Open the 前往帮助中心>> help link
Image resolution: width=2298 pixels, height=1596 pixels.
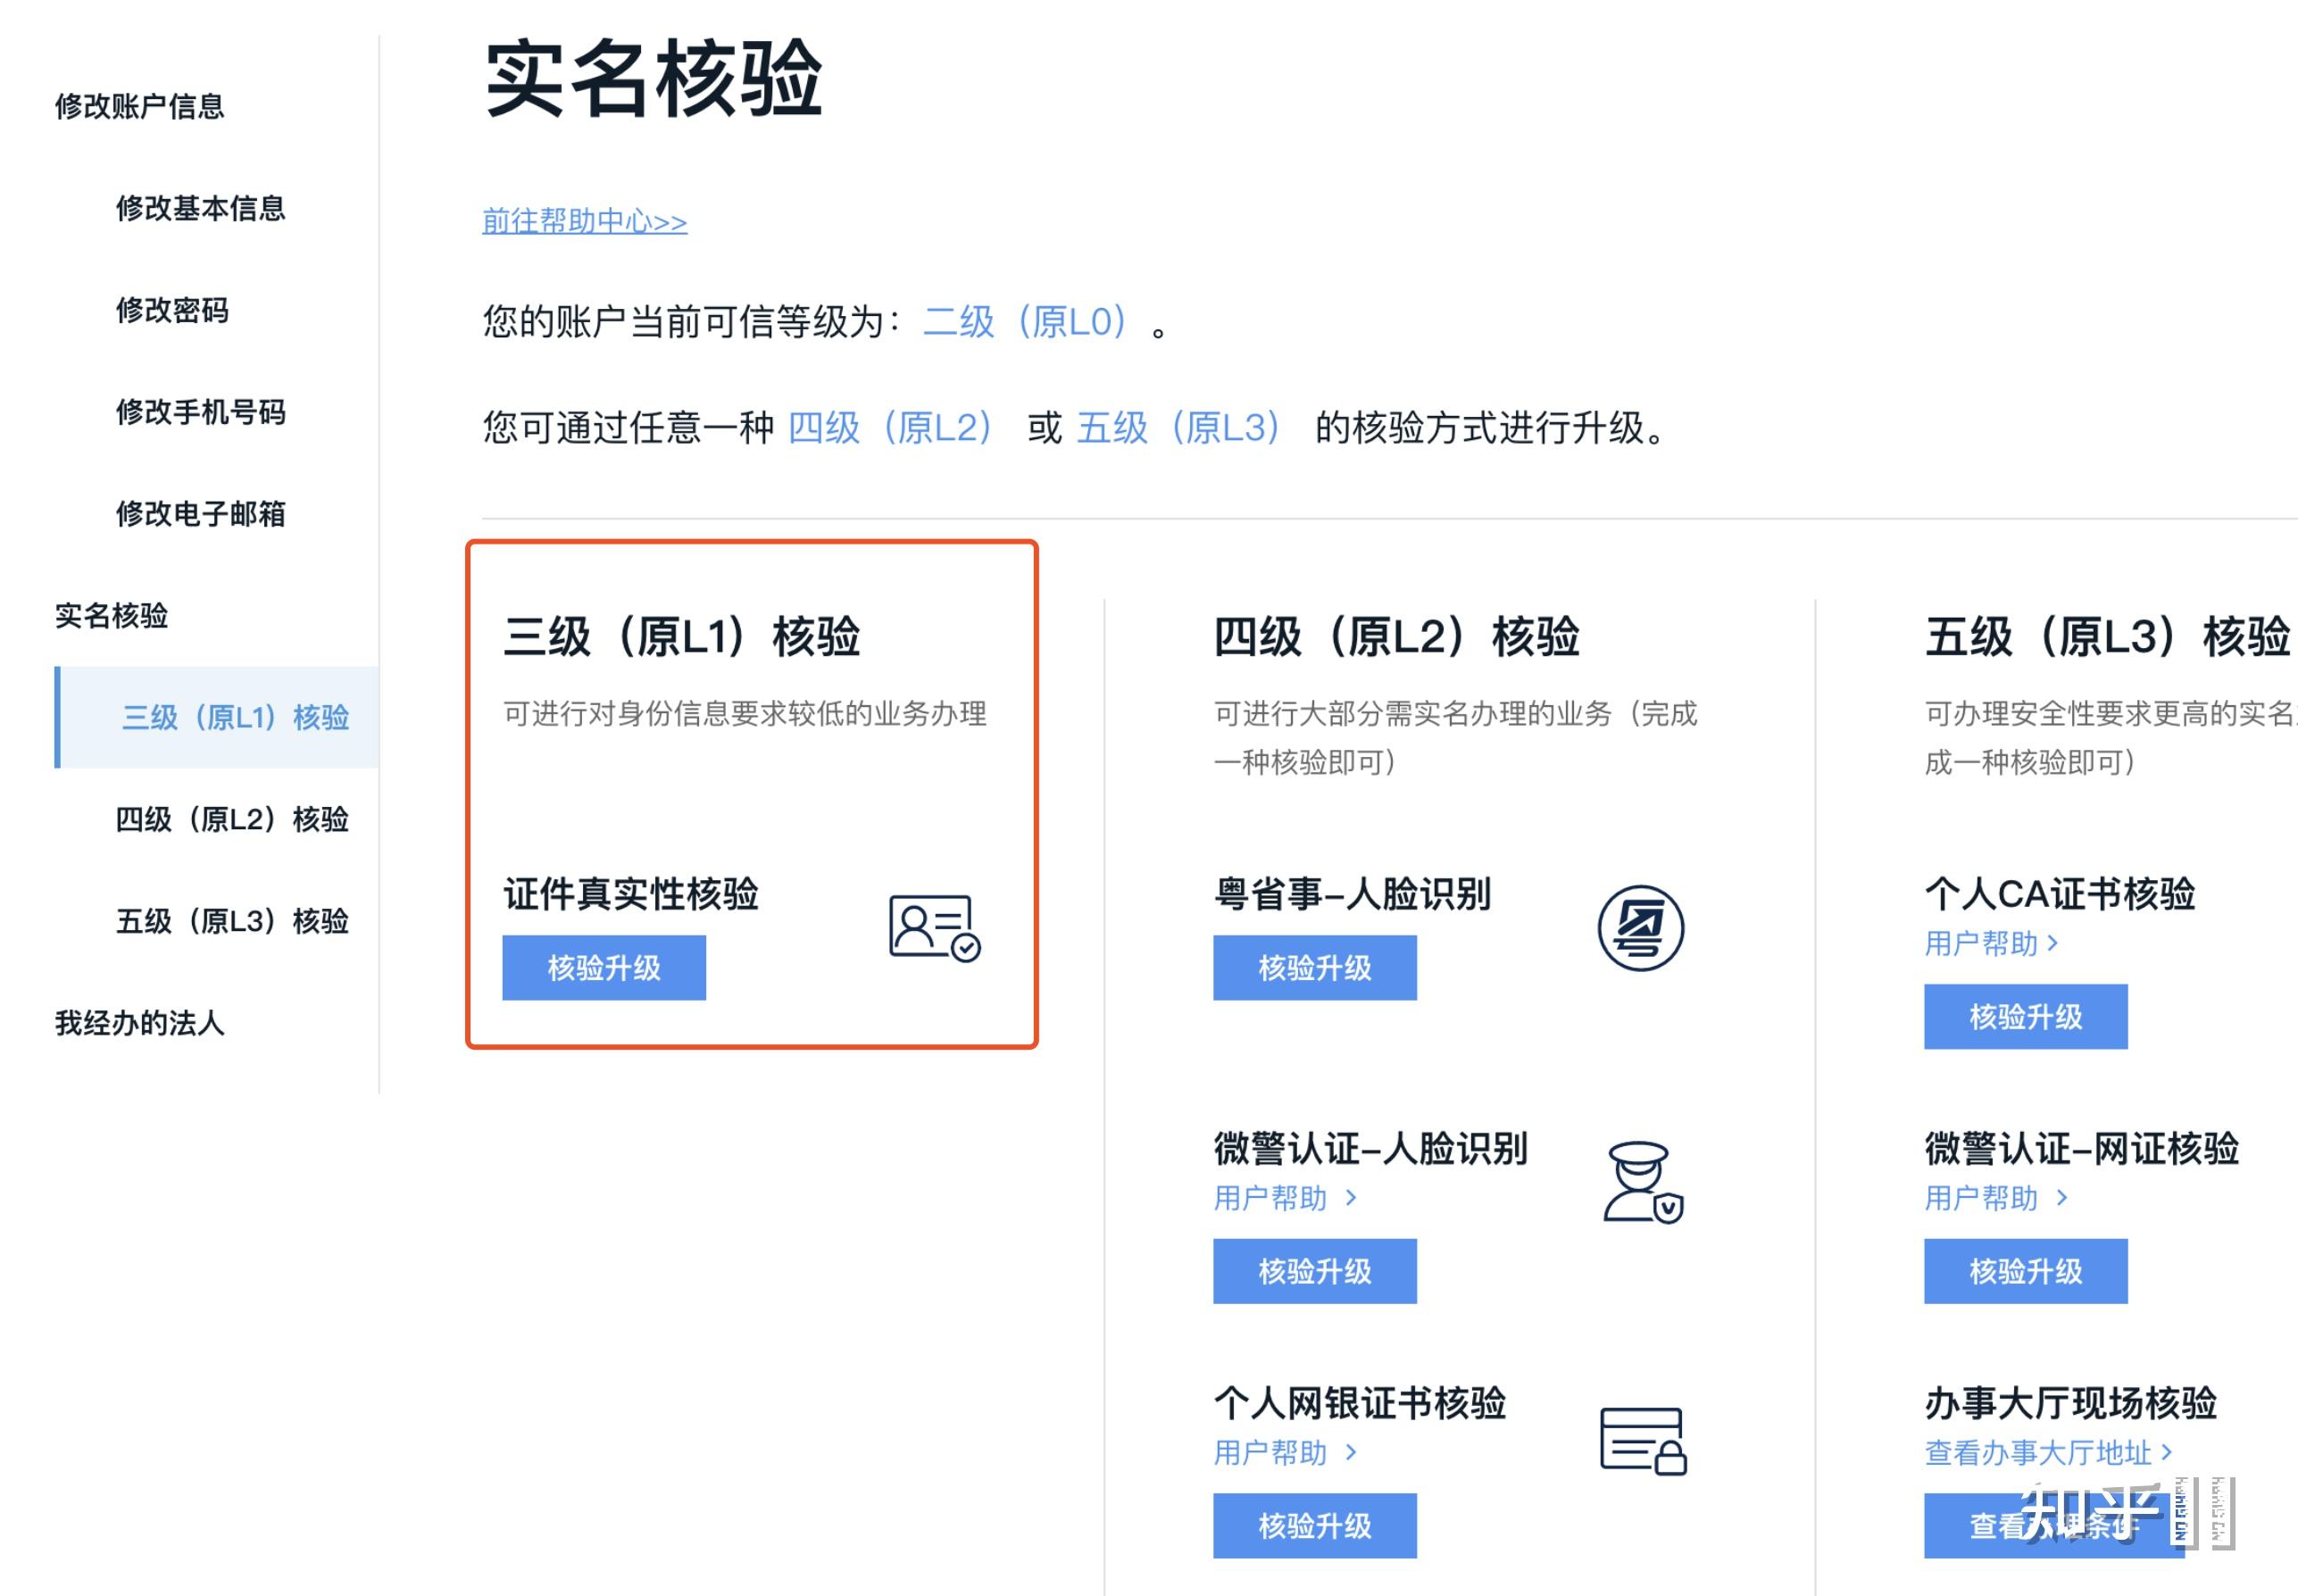pyautogui.click(x=584, y=220)
